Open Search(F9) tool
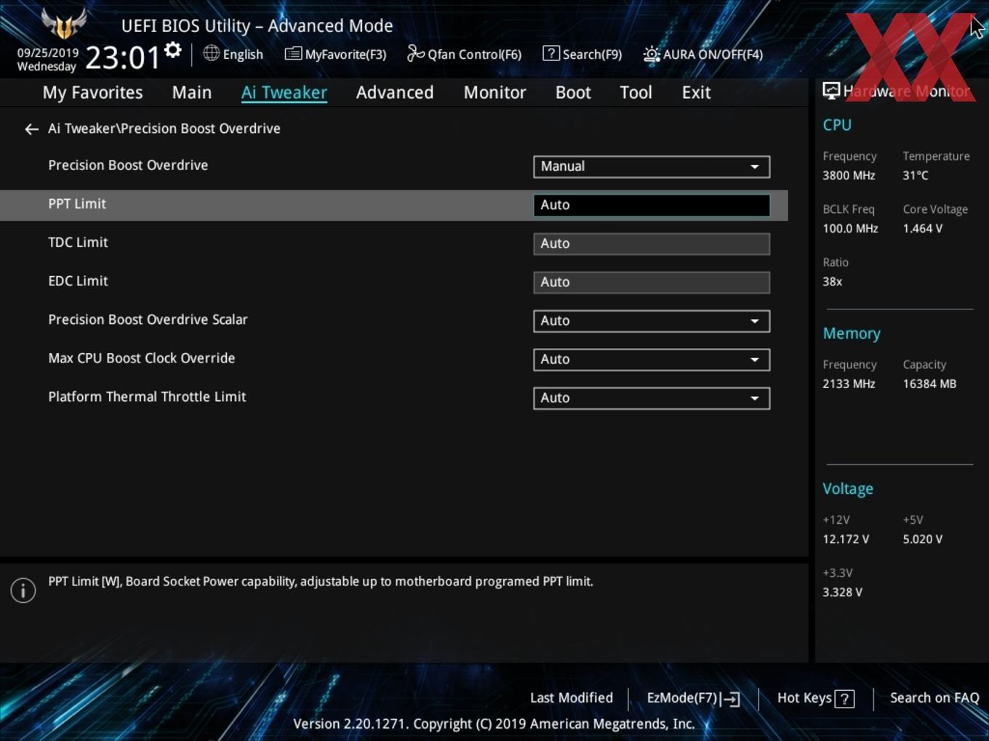The height and width of the screenshot is (741, 989). pyautogui.click(x=582, y=54)
